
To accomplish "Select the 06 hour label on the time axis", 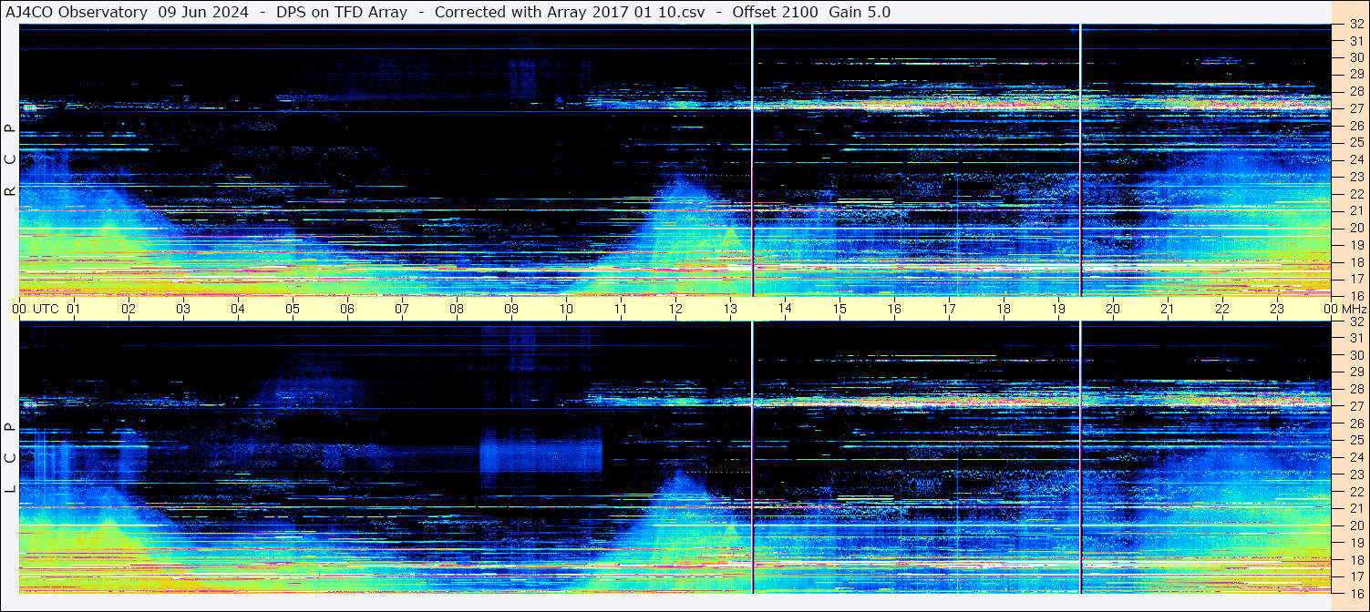I will click(347, 309).
